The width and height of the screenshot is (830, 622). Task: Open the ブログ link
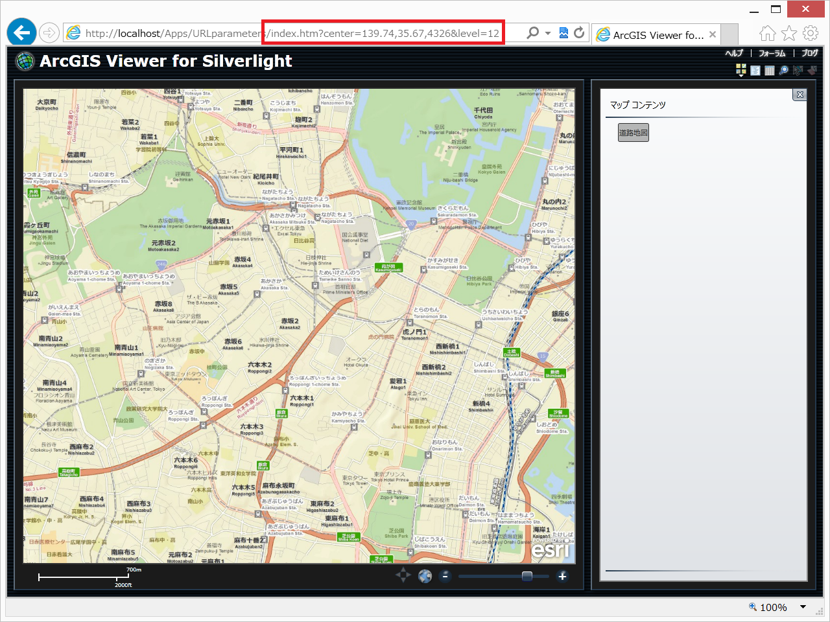pos(810,53)
